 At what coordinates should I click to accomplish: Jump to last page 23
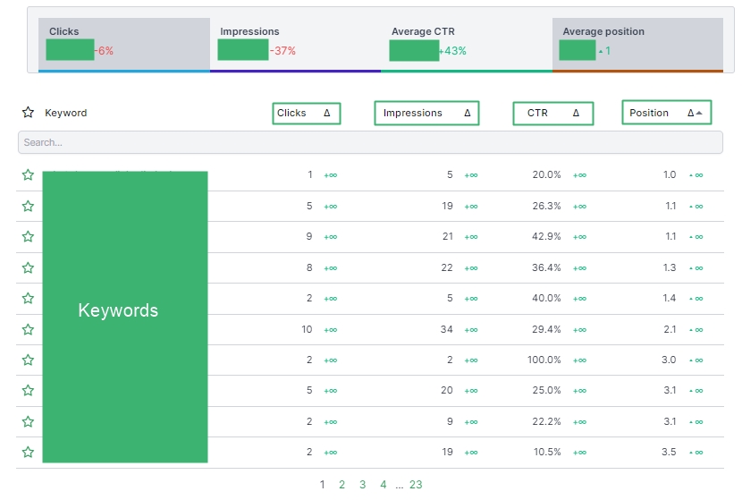(x=416, y=485)
